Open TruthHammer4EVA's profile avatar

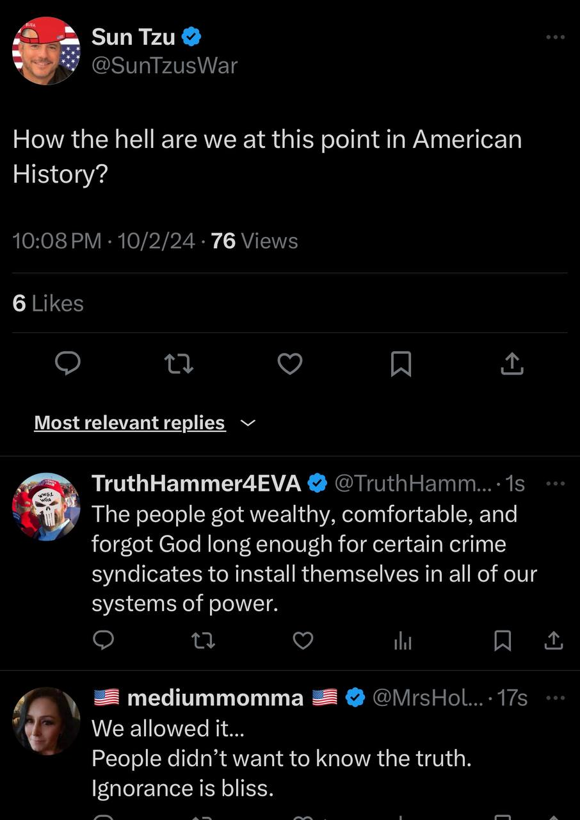[x=46, y=507]
